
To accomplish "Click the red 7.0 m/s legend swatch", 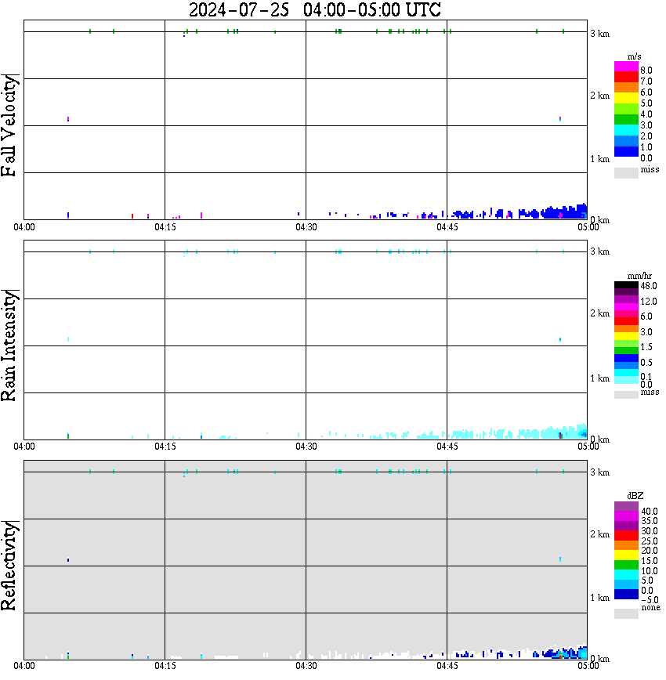I will tap(626, 78).
